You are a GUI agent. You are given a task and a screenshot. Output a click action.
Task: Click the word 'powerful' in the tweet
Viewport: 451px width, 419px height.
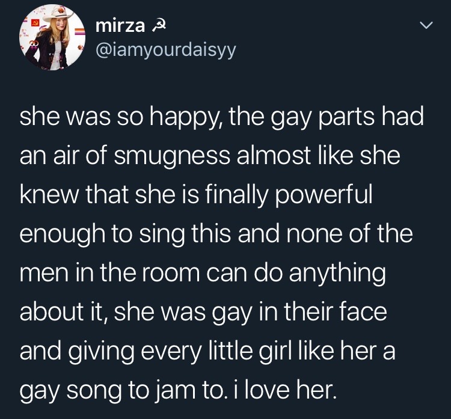click(324, 195)
